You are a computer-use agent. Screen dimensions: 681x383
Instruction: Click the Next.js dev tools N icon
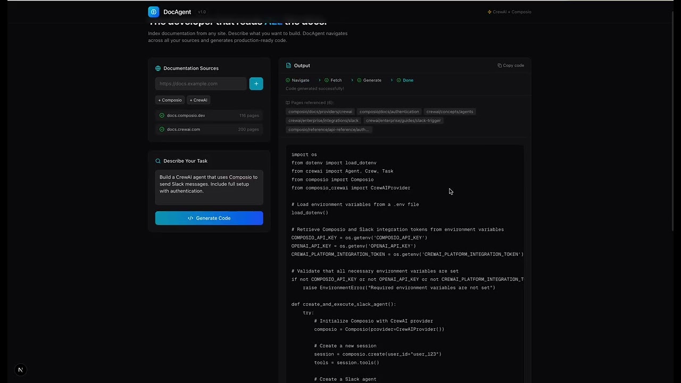(20, 370)
